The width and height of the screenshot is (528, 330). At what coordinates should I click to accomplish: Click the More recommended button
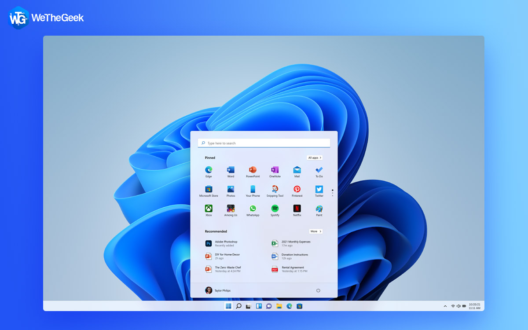point(316,231)
